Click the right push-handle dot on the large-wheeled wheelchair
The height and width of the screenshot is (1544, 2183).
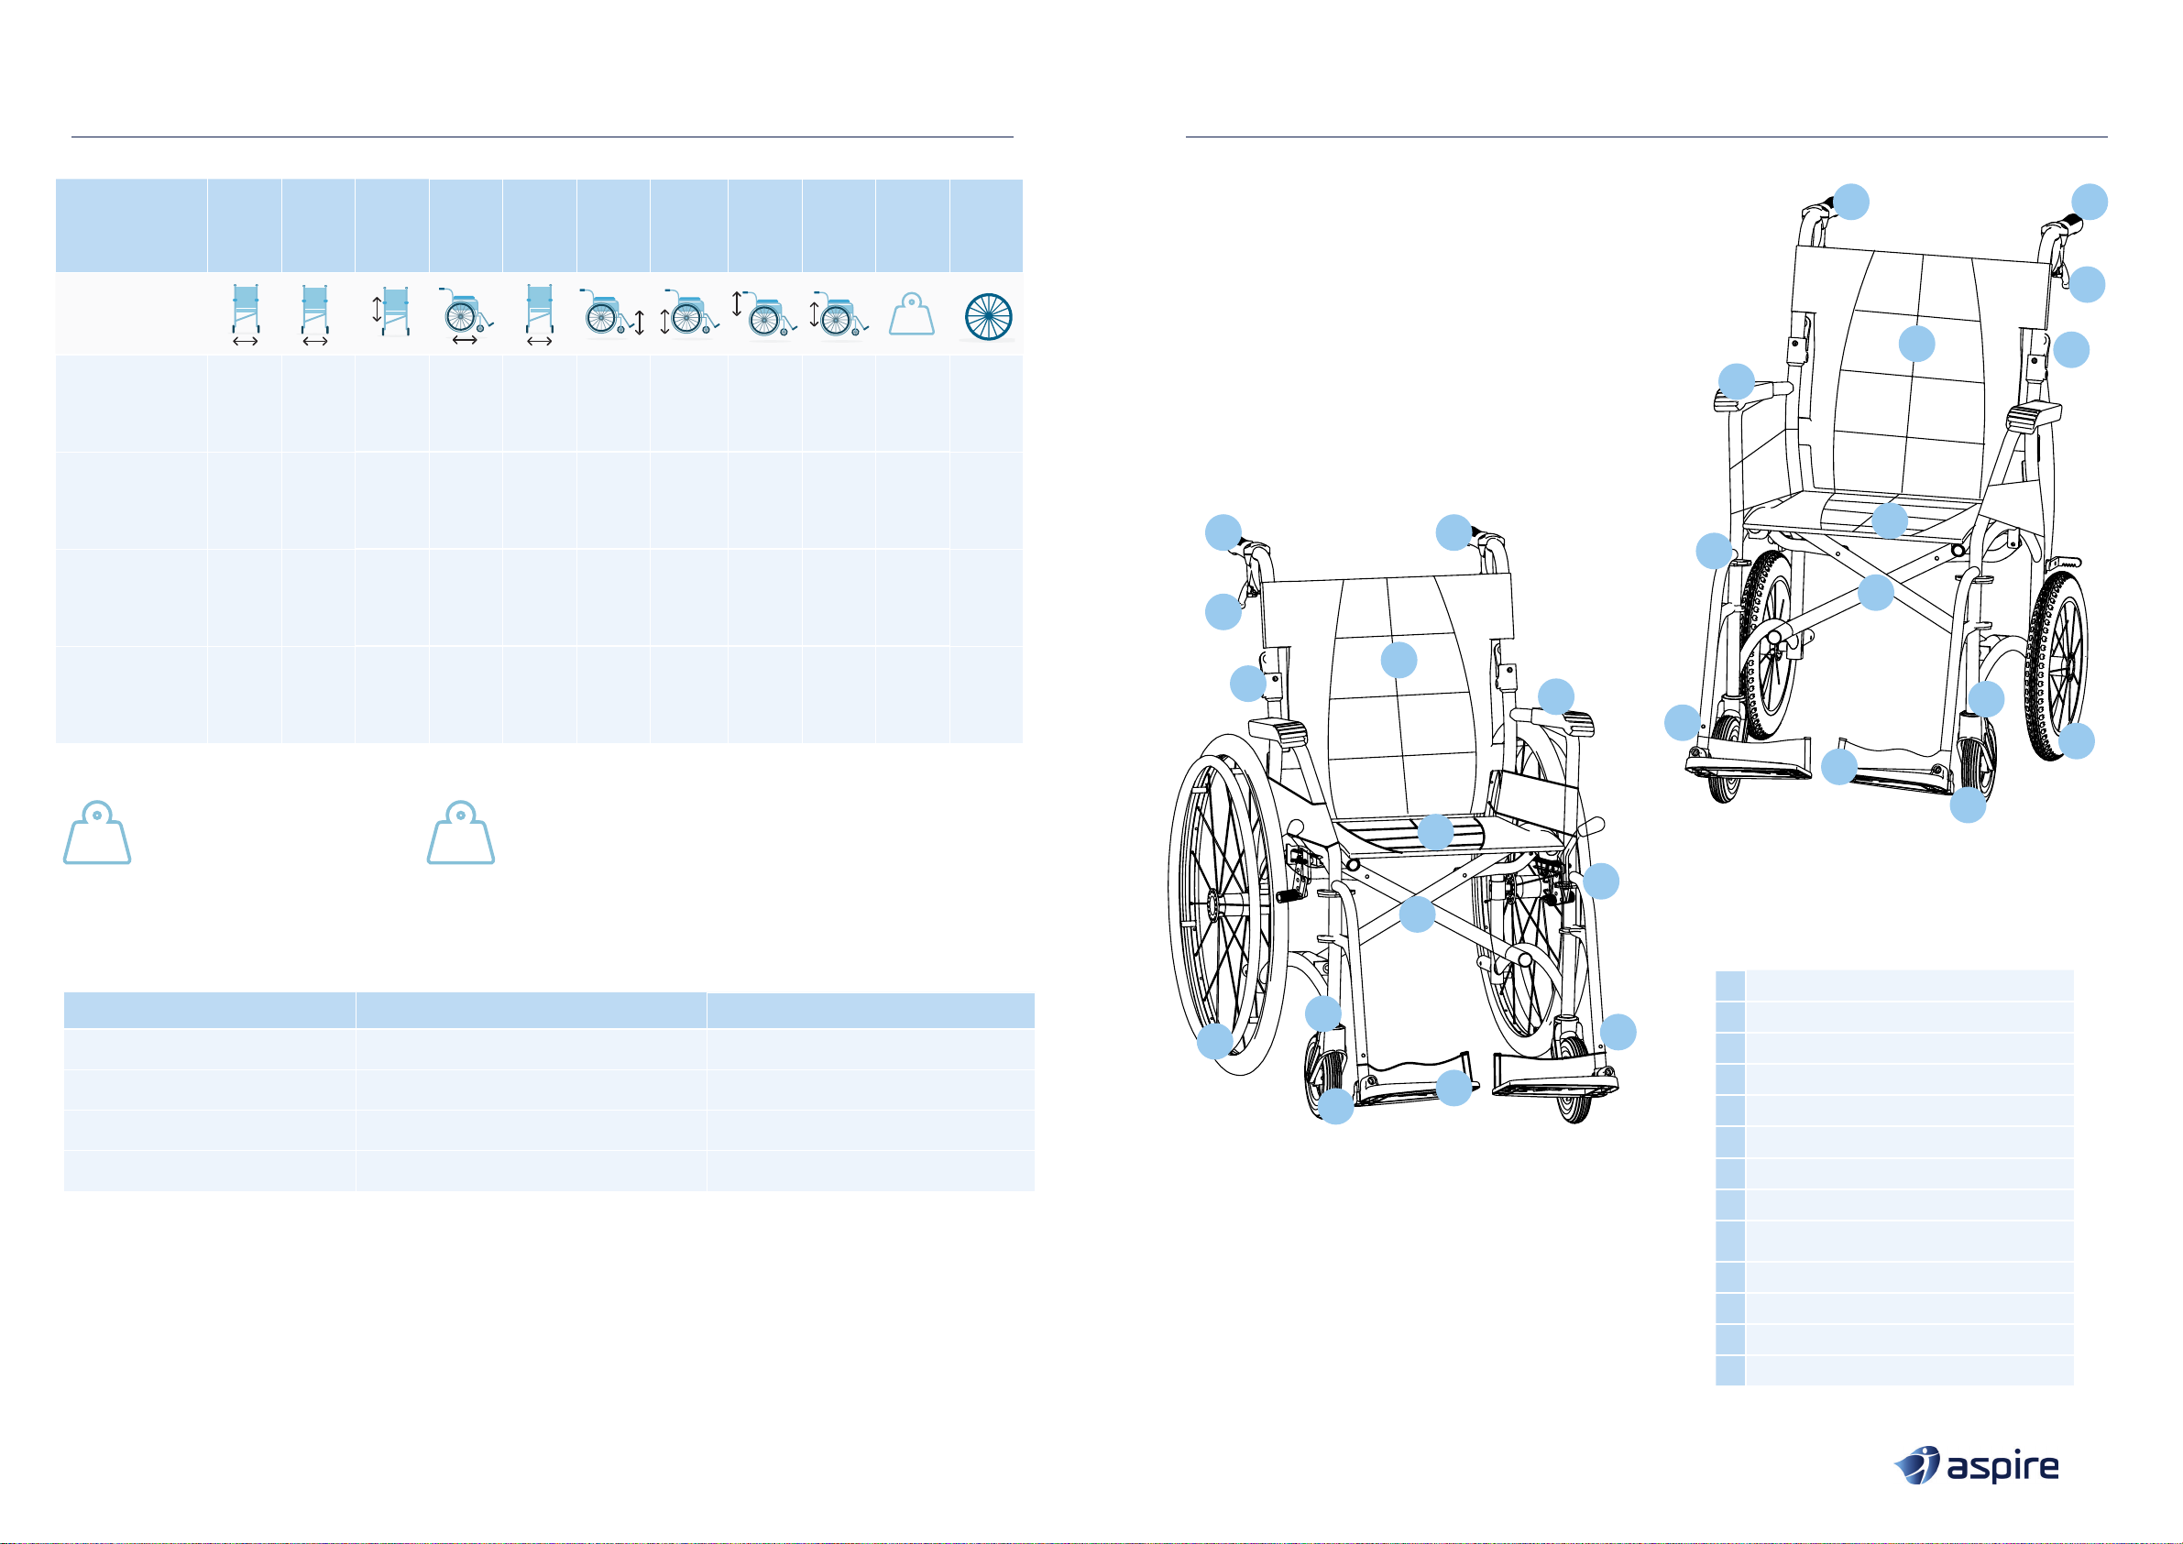tap(1454, 532)
